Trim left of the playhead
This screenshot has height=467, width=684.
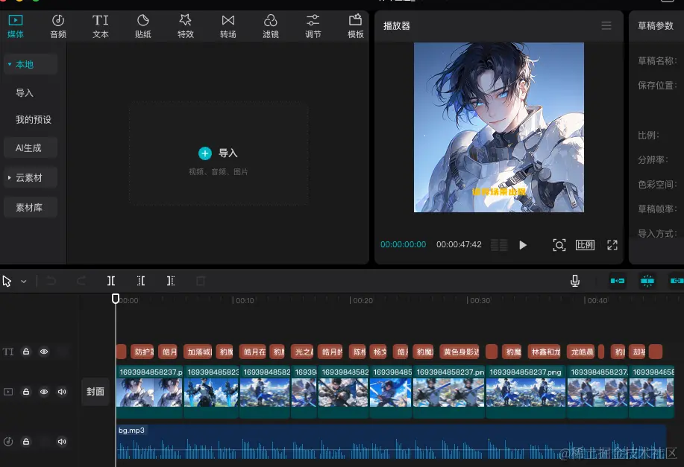(x=141, y=281)
